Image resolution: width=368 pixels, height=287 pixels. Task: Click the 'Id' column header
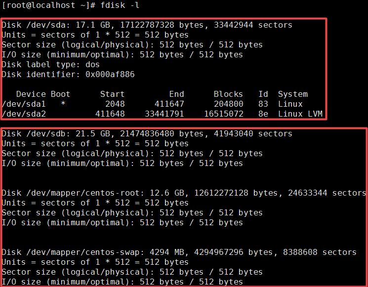point(263,94)
